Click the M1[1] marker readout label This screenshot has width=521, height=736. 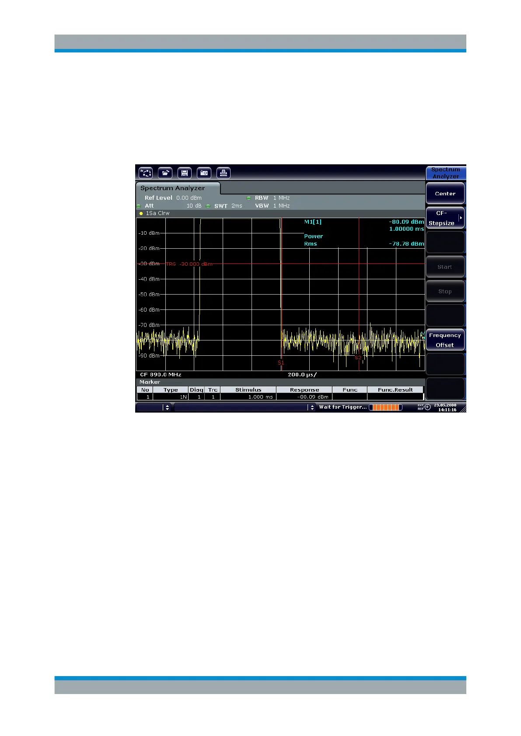[313, 222]
